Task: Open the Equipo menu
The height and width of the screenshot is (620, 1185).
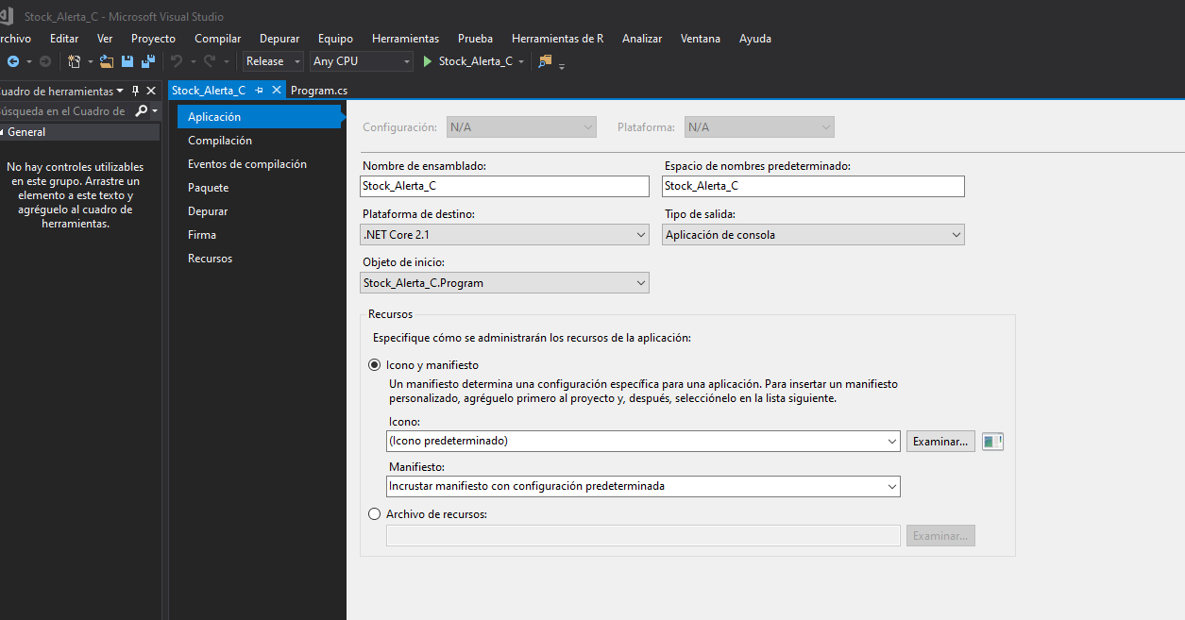Action: [x=335, y=39]
